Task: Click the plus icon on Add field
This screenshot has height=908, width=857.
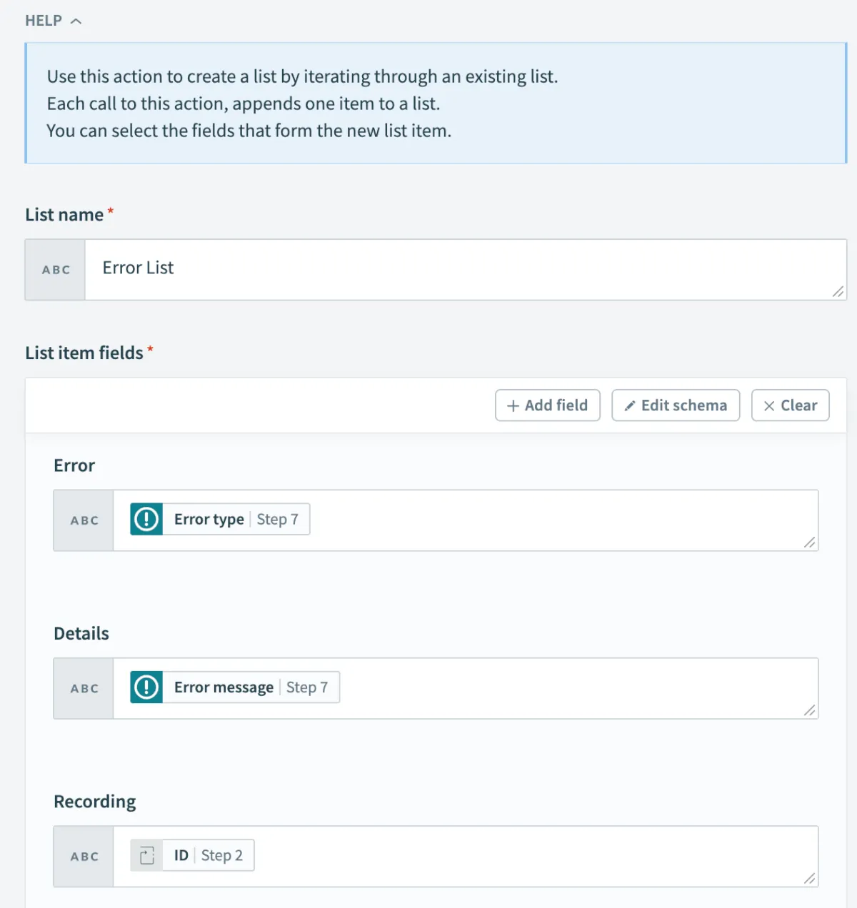Action: [513, 405]
